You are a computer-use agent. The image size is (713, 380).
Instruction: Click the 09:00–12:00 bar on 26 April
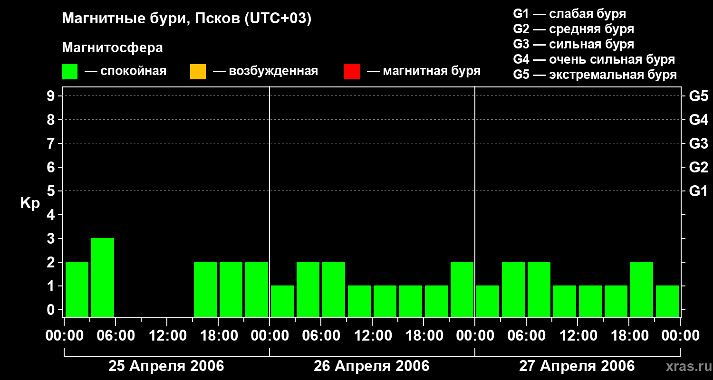[359, 301]
